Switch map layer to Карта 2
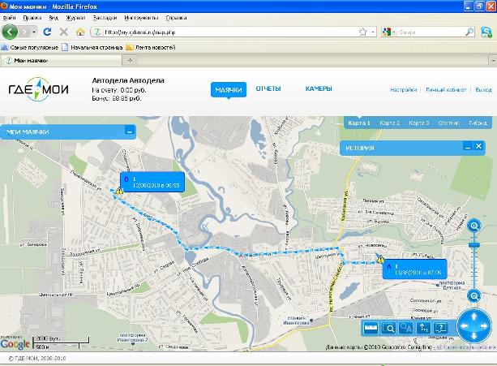Viewport: 497px width, 366px height. pos(388,123)
